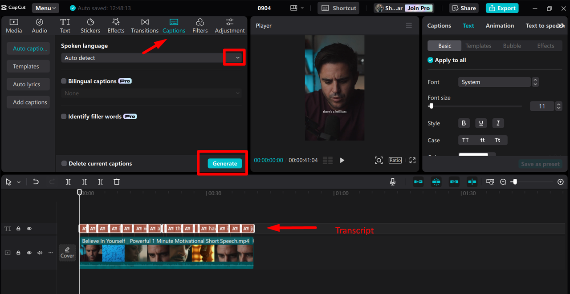Open the Menu dropdown
The width and height of the screenshot is (570, 294).
[x=45, y=8]
